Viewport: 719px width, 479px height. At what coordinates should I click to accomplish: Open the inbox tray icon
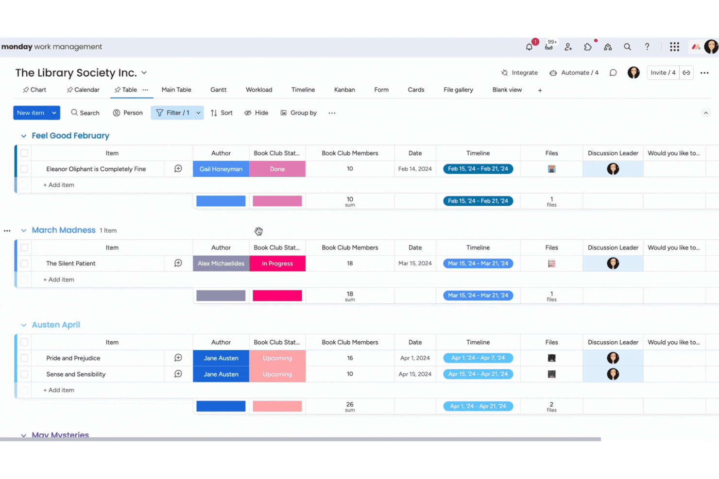[x=549, y=47]
